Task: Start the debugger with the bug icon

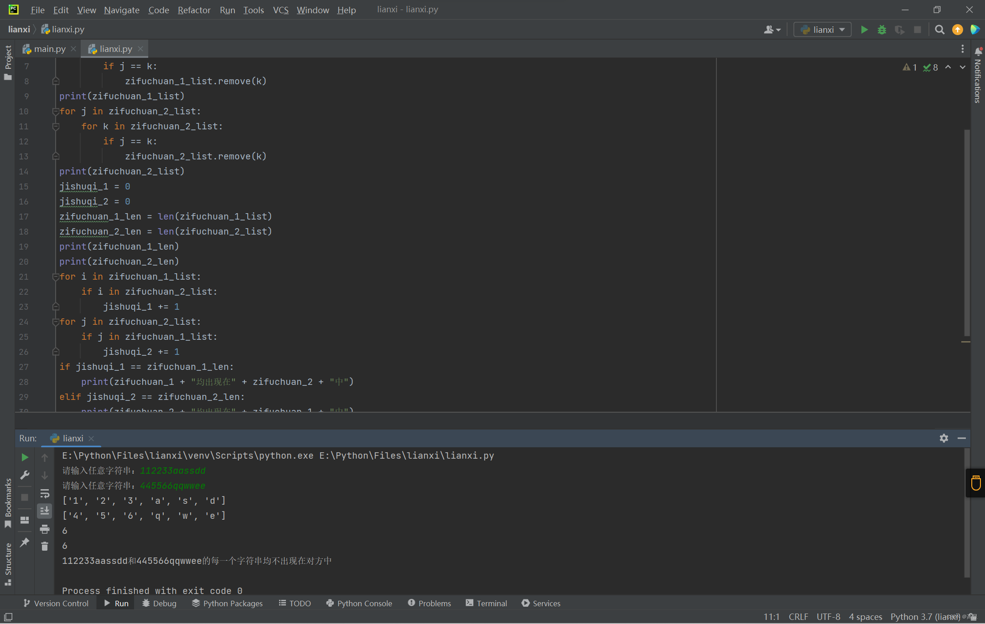Action: [x=882, y=30]
